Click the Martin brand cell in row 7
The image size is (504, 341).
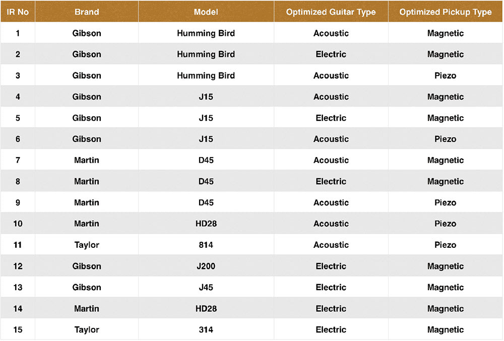[x=87, y=160]
